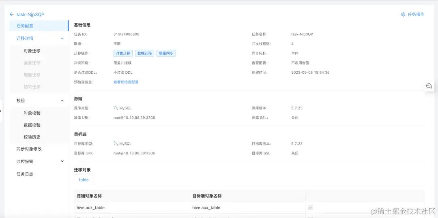
Task: Click source cell hive.aux_table
Action: tap(91, 208)
